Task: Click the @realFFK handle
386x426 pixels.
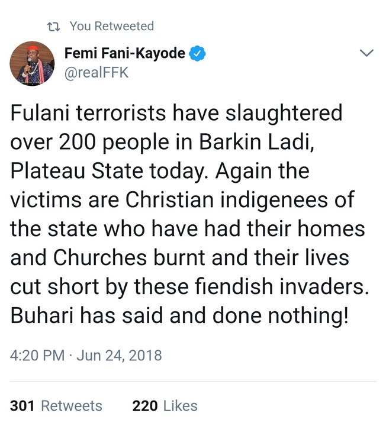Action: click(x=96, y=73)
